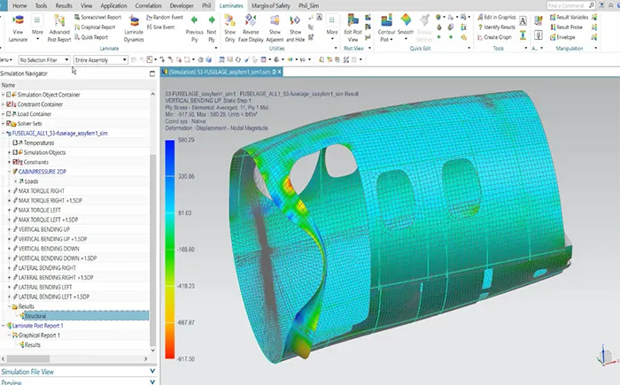Choose the Show and Hide tool
This screenshot has height=385, width=620.
point(295,28)
